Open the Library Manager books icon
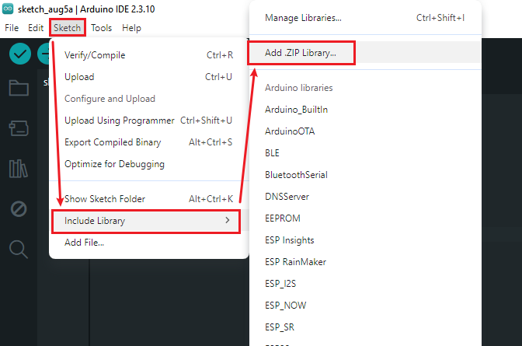 point(19,168)
